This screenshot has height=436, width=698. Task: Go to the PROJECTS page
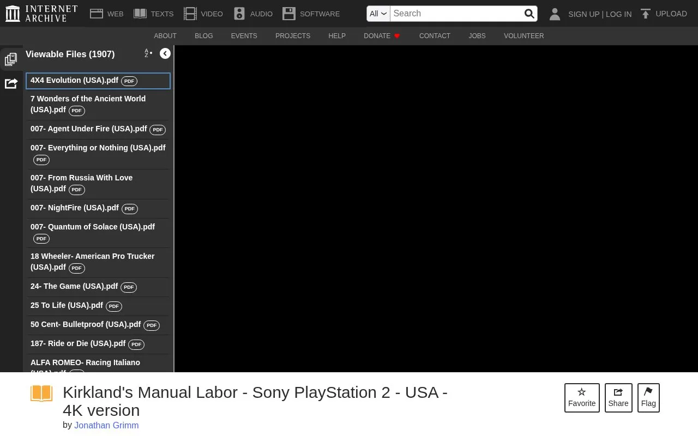point(293,36)
